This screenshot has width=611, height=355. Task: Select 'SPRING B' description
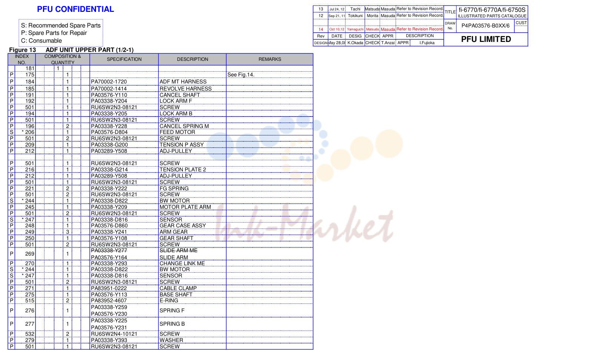pyautogui.click(x=172, y=324)
